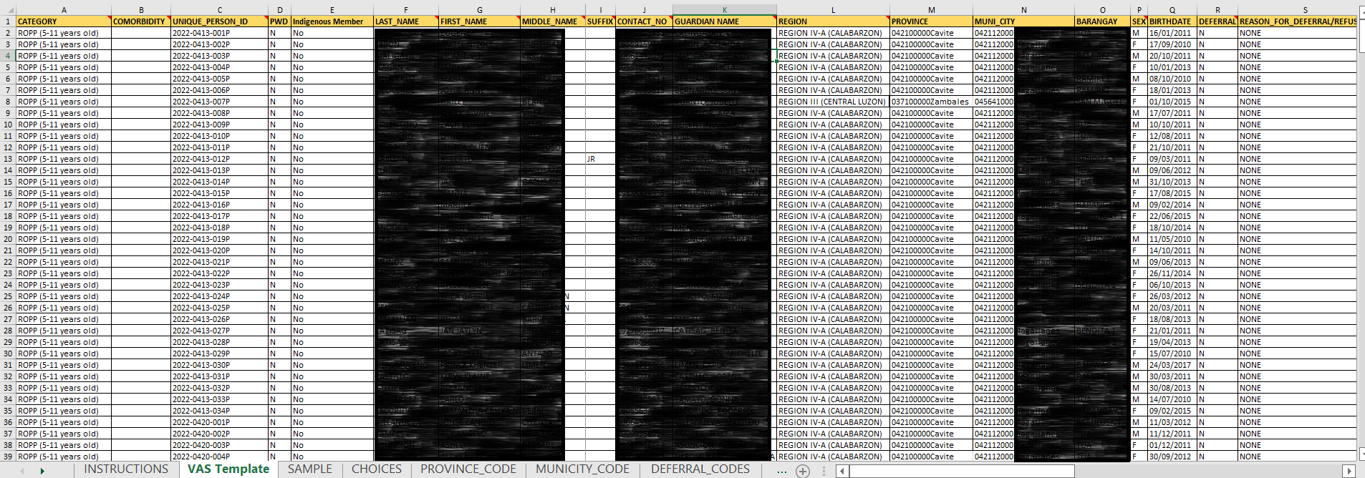Click horizontal scrollbar right arrow
Screen dimensions: 1365x478
coord(1349,471)
